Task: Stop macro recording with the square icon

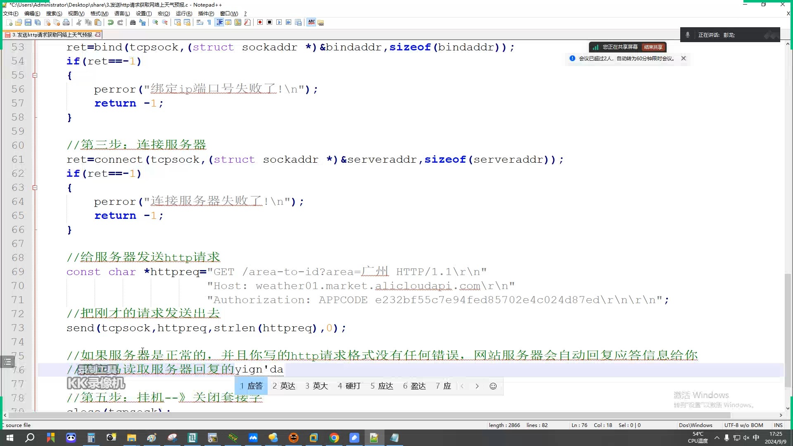Action: [269, 22]
